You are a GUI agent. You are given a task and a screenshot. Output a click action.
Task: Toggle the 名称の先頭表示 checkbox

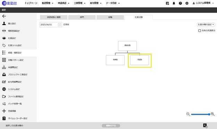coord(200,31)
